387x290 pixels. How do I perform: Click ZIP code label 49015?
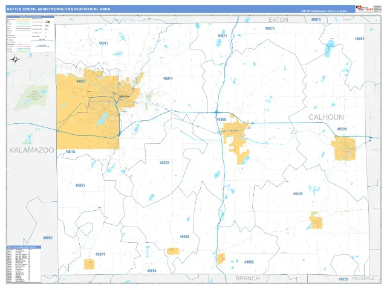coord(70,152)
